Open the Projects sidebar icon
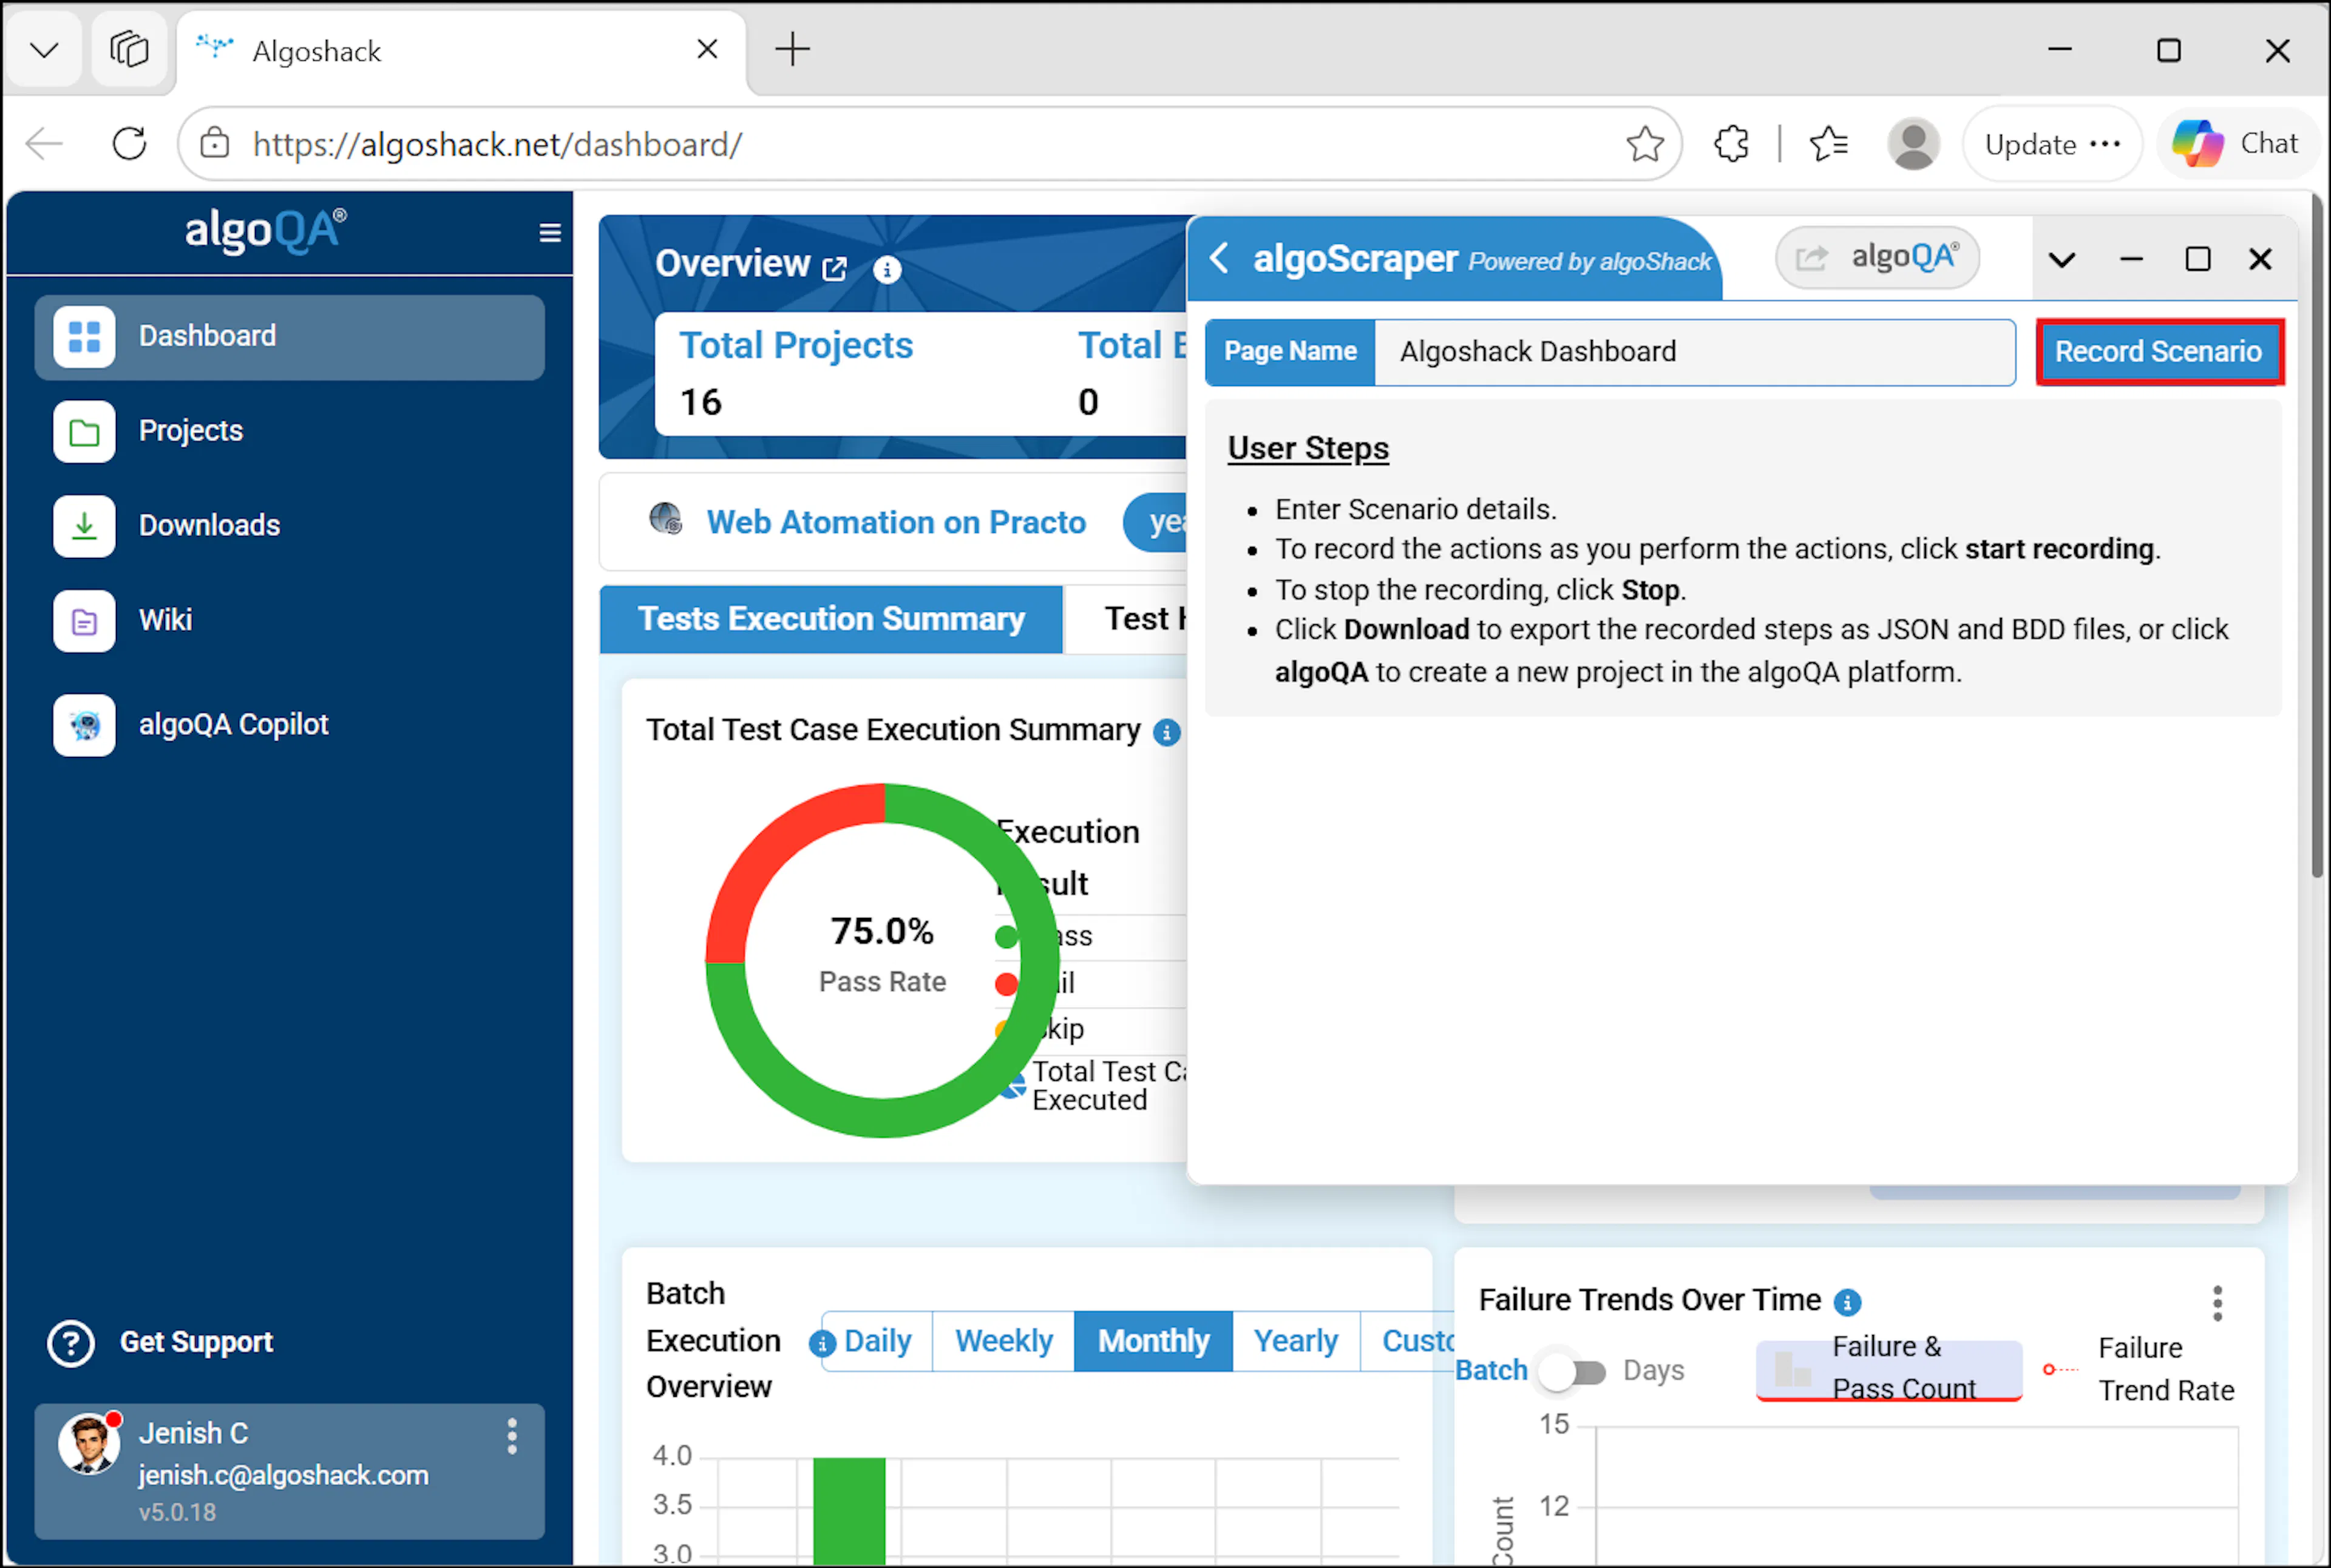This screenshot has width=2331, height=1568. point(84,432)
